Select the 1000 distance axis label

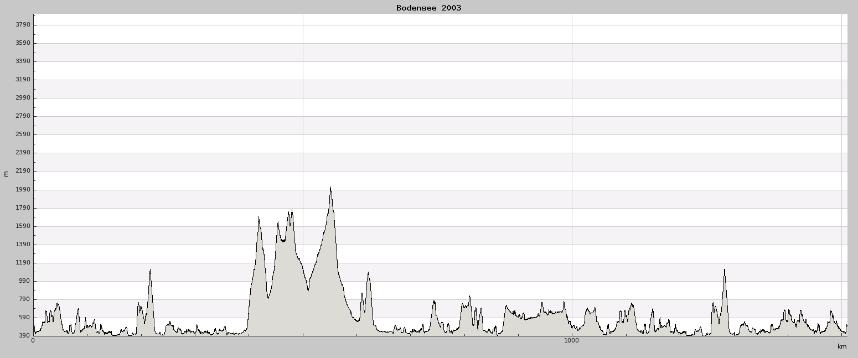572,341
